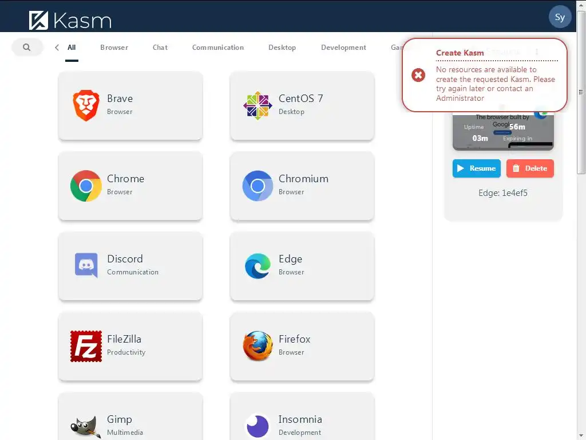The width and height of the screenshot is (586, 440).
Task: Click the red error X icon
Action: click(x=418, y=75)
